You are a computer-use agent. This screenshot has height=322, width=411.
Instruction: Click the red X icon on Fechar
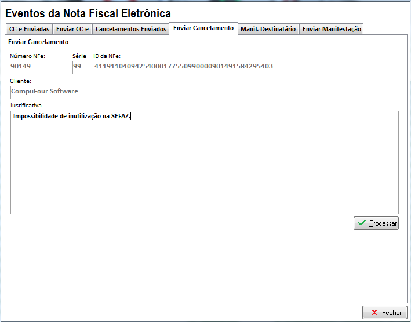point(375,313)
